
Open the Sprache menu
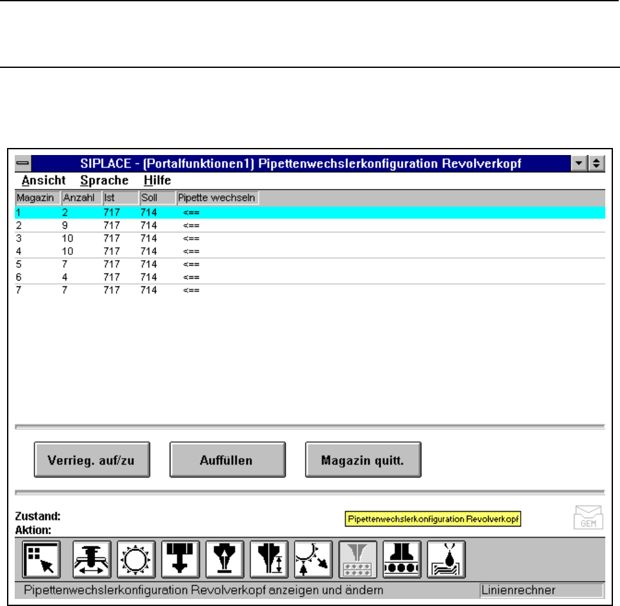click(104, 181)
